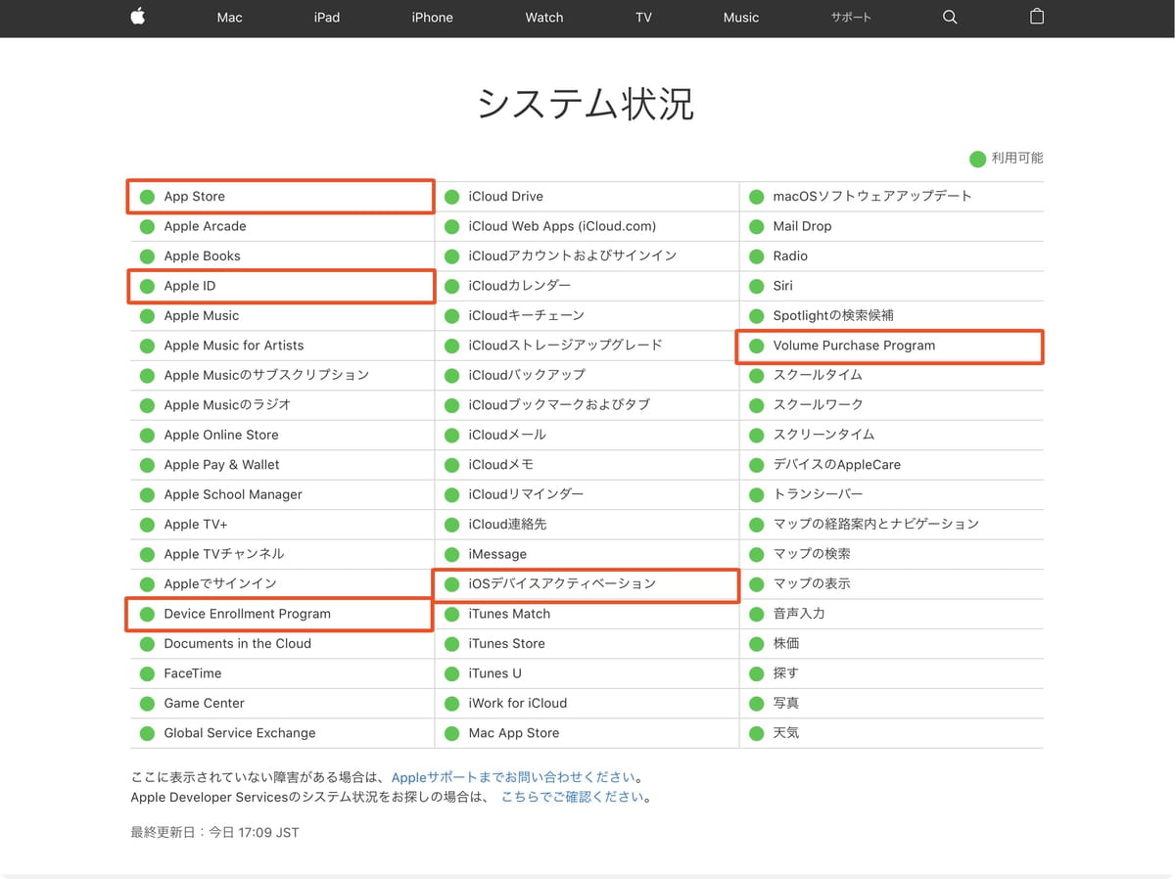The image size is (1175, 879).
Task: Click the Documents in the Cloud entry
Action: [238, 643]
